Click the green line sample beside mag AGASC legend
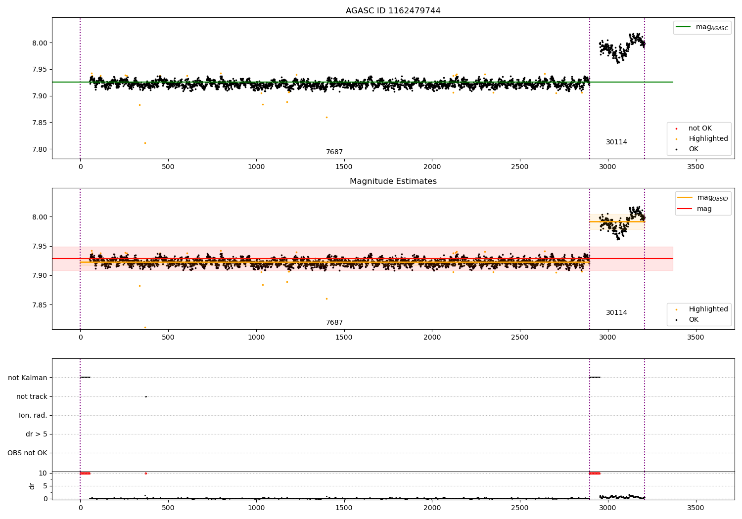Image resolution: width=742 pixels, height=519 pixels. point(683,27)
